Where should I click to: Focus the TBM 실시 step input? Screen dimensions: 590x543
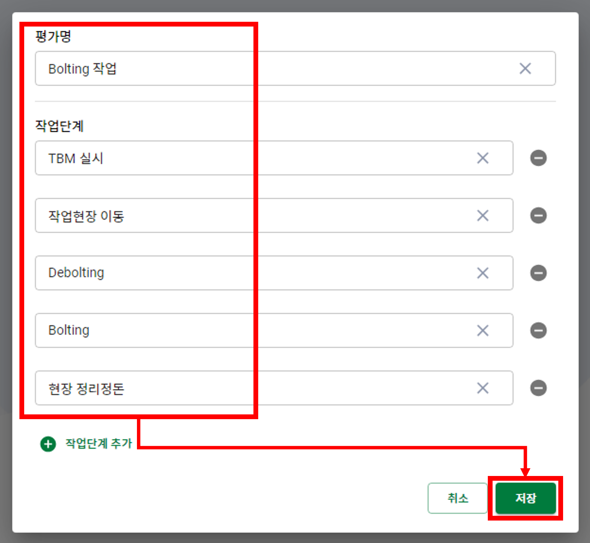(274, 158)
